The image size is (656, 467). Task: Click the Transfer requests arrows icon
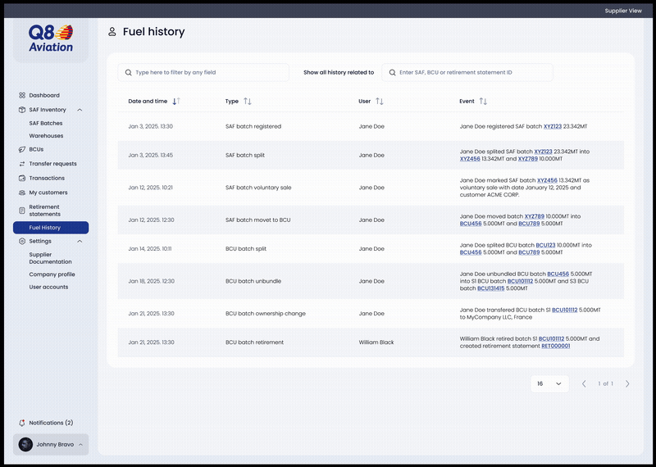click(x=22, y=164)
